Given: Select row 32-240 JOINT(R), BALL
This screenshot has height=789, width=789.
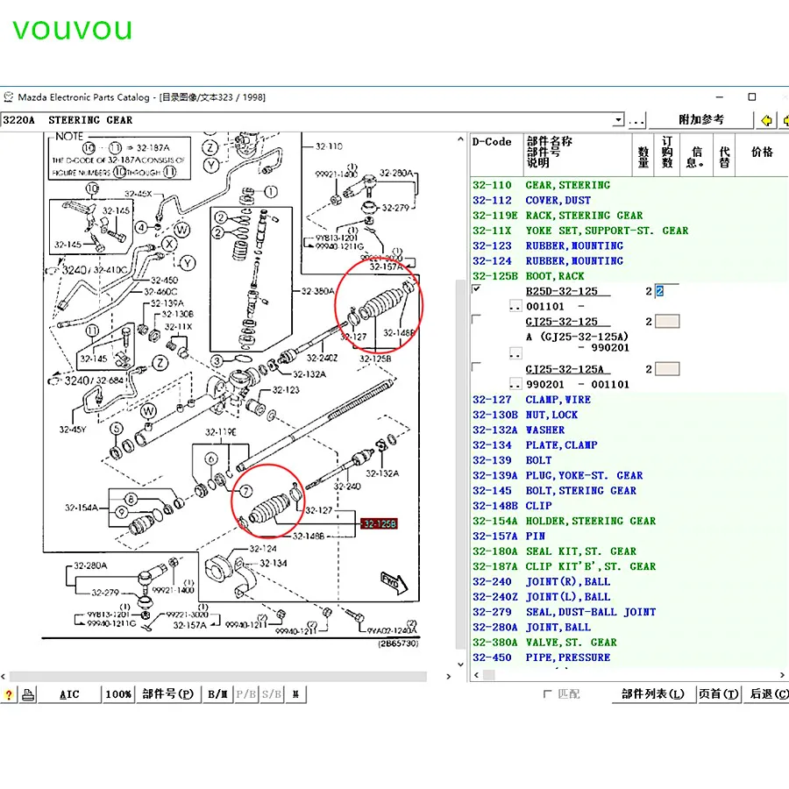Looking at the screenshot, I should pos(629,582).
